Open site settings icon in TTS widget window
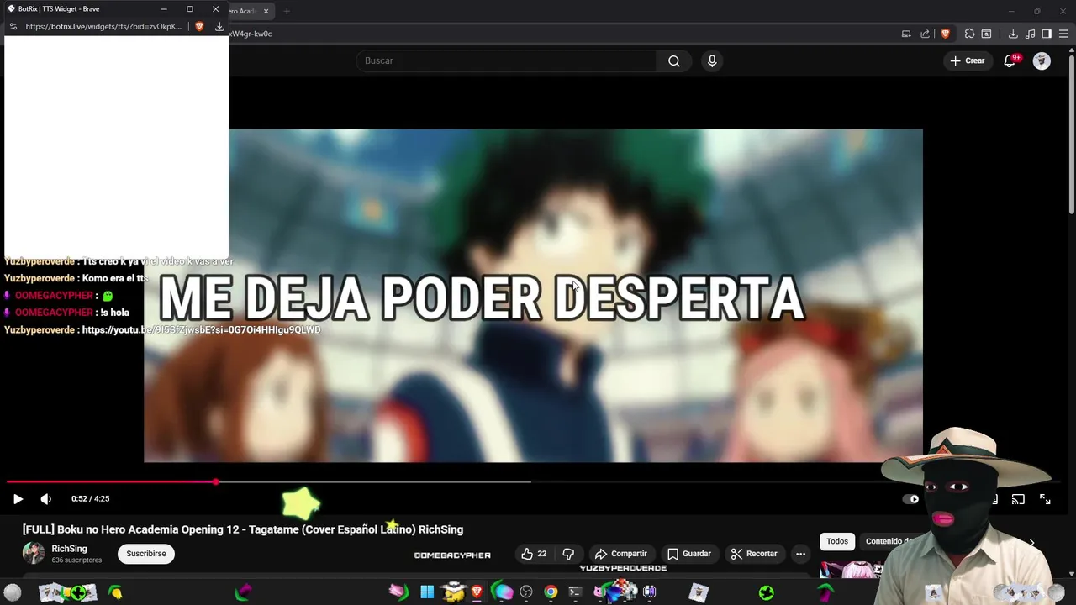Screen dimensions: 1076x605 point(13,26)
